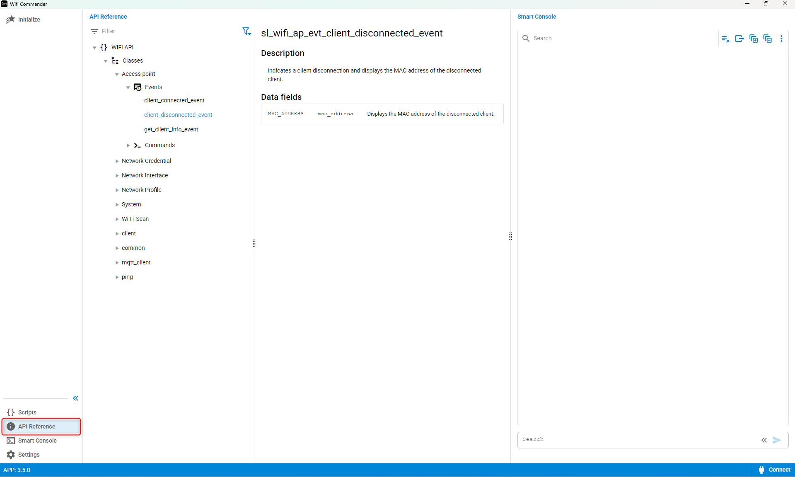Click the splitter handle beside API tree
795x477 pixels.
[x=254, y=243]
